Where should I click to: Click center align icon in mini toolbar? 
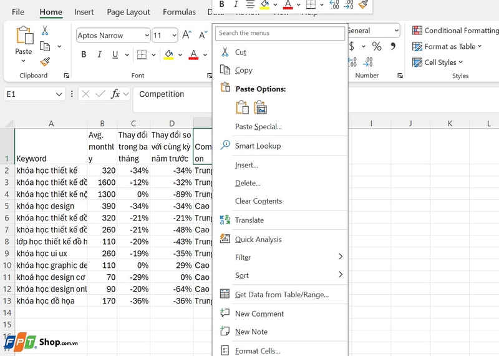(251, 4)
